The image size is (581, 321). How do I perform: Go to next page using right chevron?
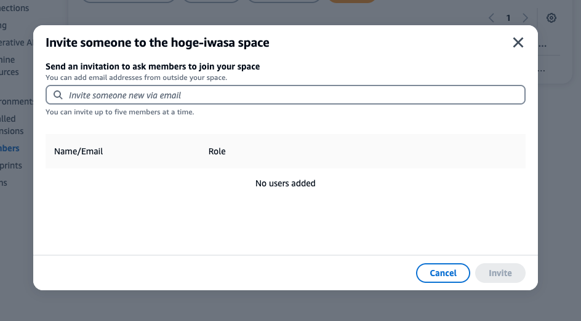pos(525,18)
